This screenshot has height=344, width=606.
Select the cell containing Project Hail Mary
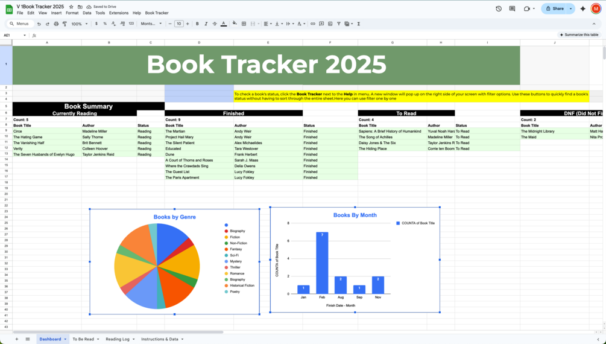[199, 137]
